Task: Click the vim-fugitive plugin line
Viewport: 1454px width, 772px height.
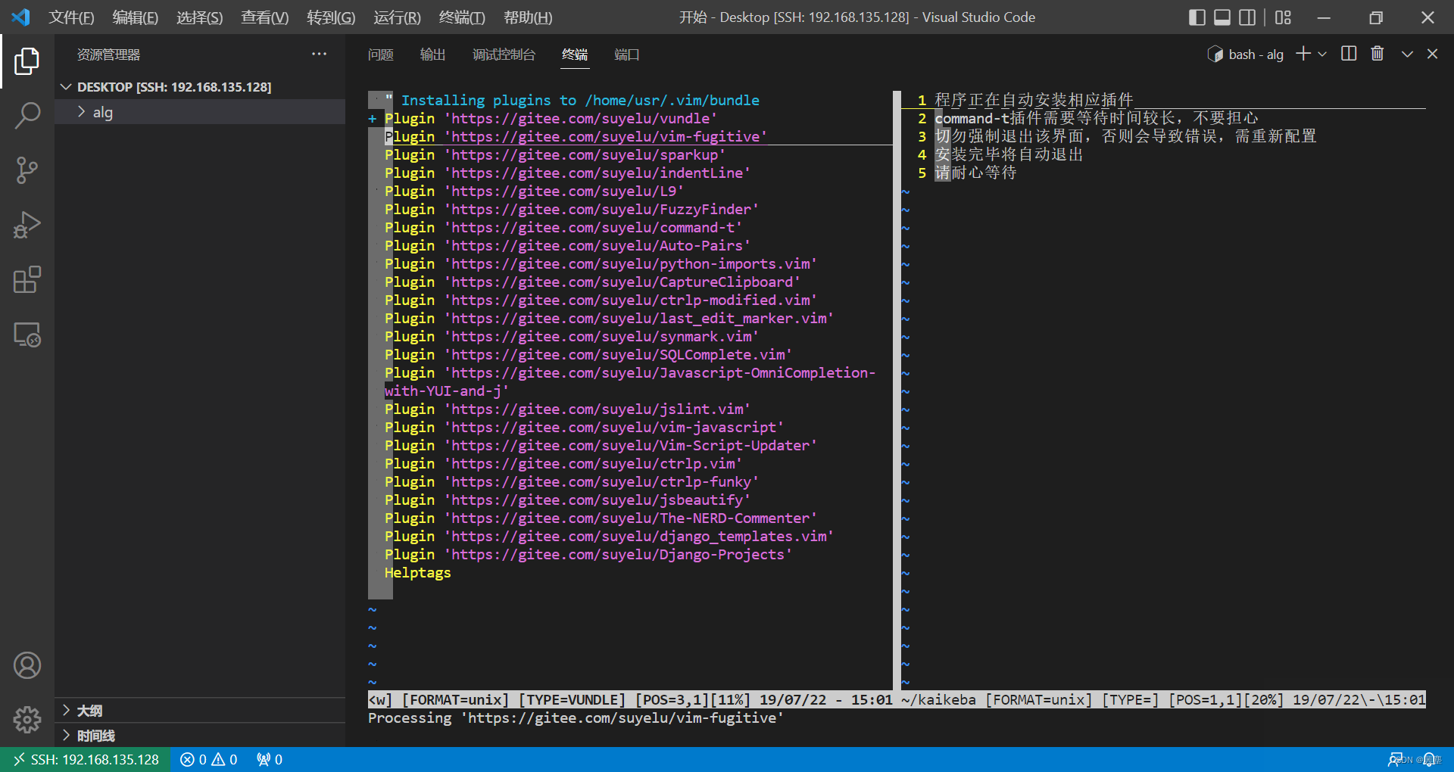Action: (576, 136)
